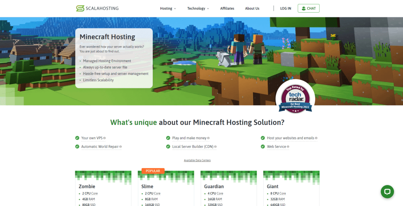This screenshot has width=403, height=206.
Task: Expand the Technology dropdown menu
Action: click(198, 8)
